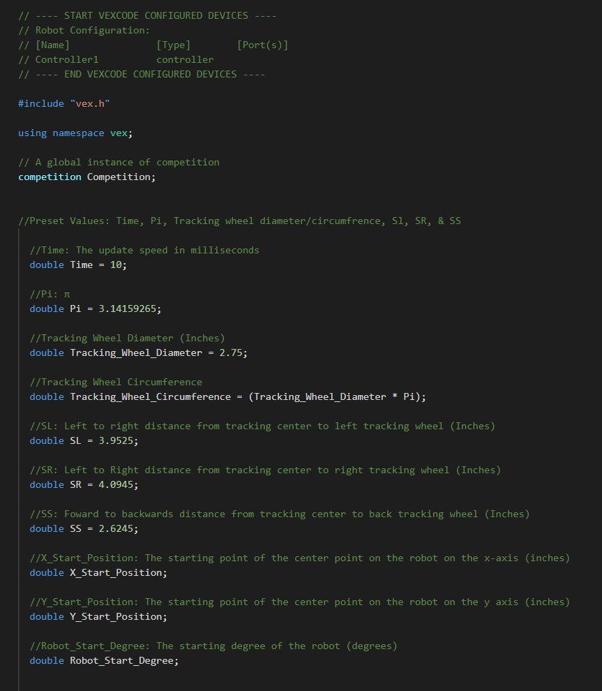Click the SL value 3.9525

[x=116, y=440]
